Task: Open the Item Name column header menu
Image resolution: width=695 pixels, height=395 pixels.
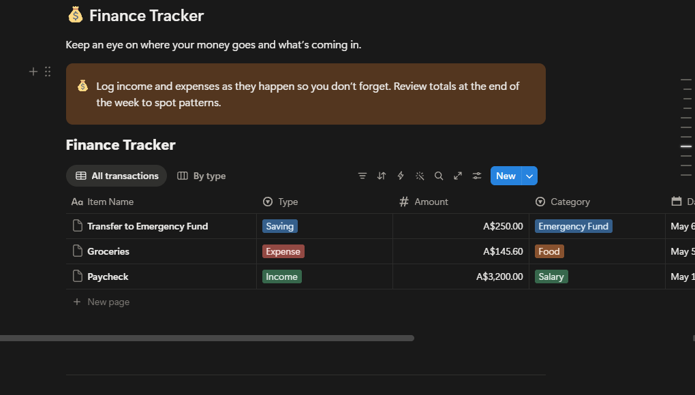Action: click(x=161, y=202)
